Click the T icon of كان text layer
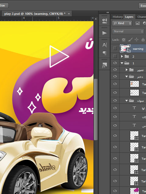Image resolution: width=146 pixels, height=194 pixels. (x=134, y=116)
